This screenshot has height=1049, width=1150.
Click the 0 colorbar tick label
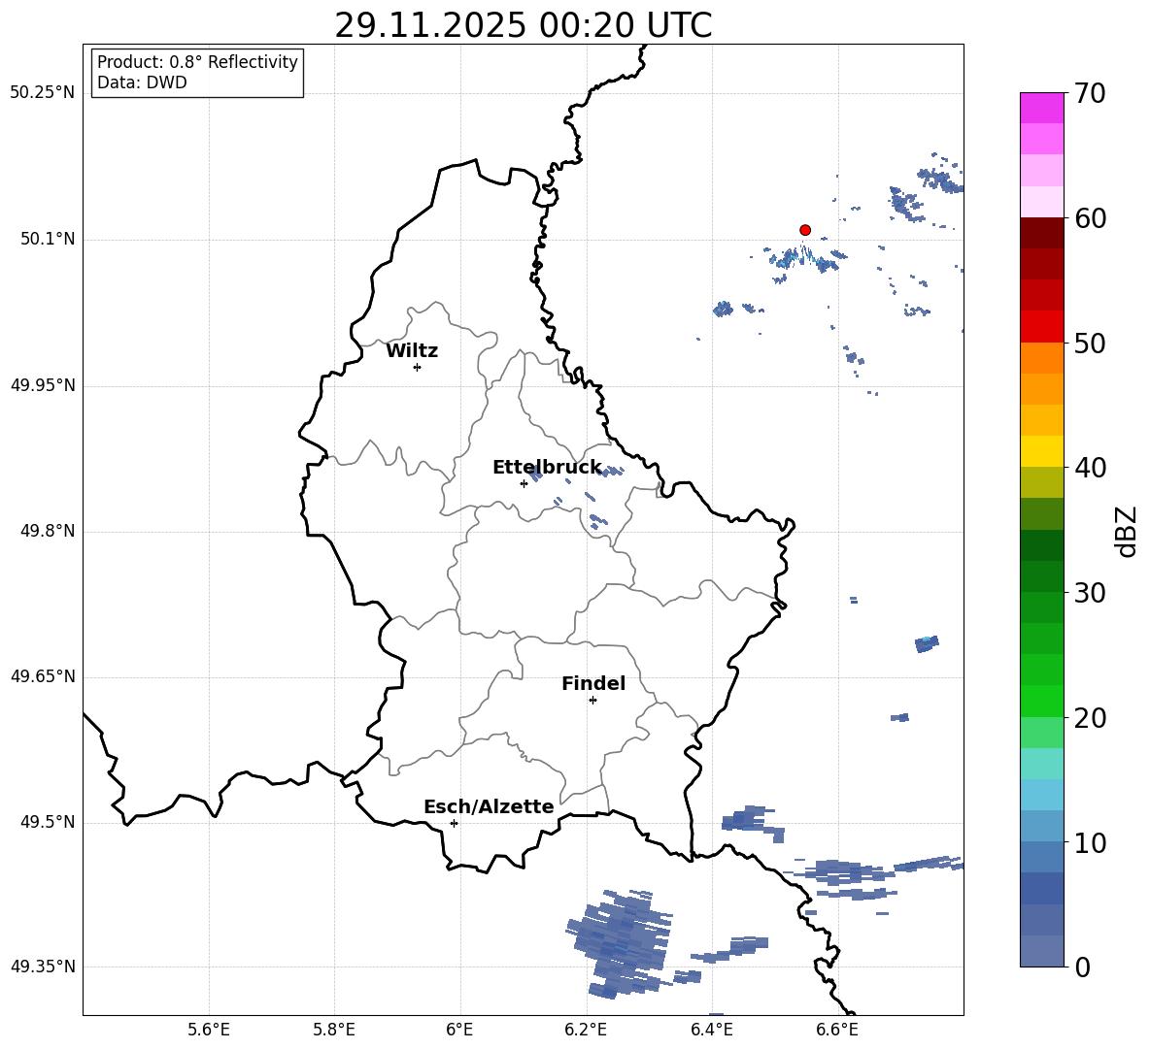pos(1082,967)
